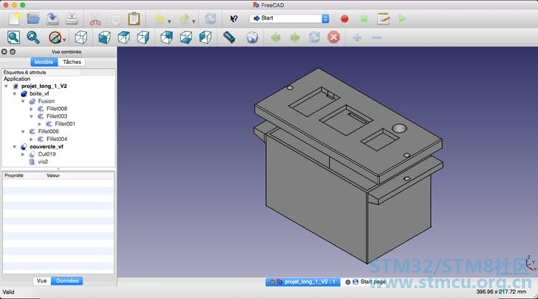Open the macros dialog notepad icon

383,18
